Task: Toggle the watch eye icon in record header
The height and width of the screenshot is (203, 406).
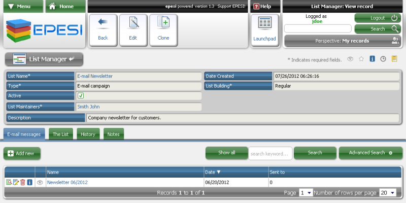Action: tap(350, 59)
